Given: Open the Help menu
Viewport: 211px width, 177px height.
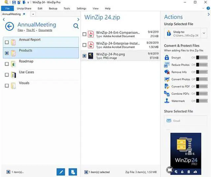Looking at the screenshot, I should pyautogui.click(x=108, y=9).
